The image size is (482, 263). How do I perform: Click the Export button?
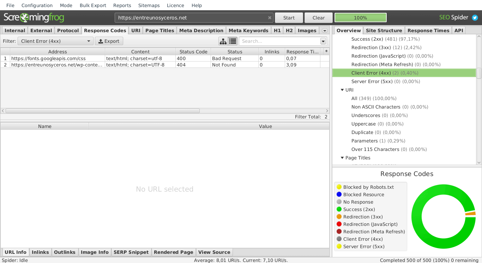(x=109, y=41)
